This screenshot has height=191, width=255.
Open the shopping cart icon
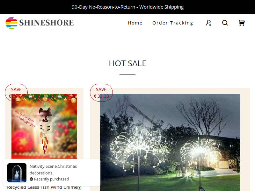click(x=242, y=23)
